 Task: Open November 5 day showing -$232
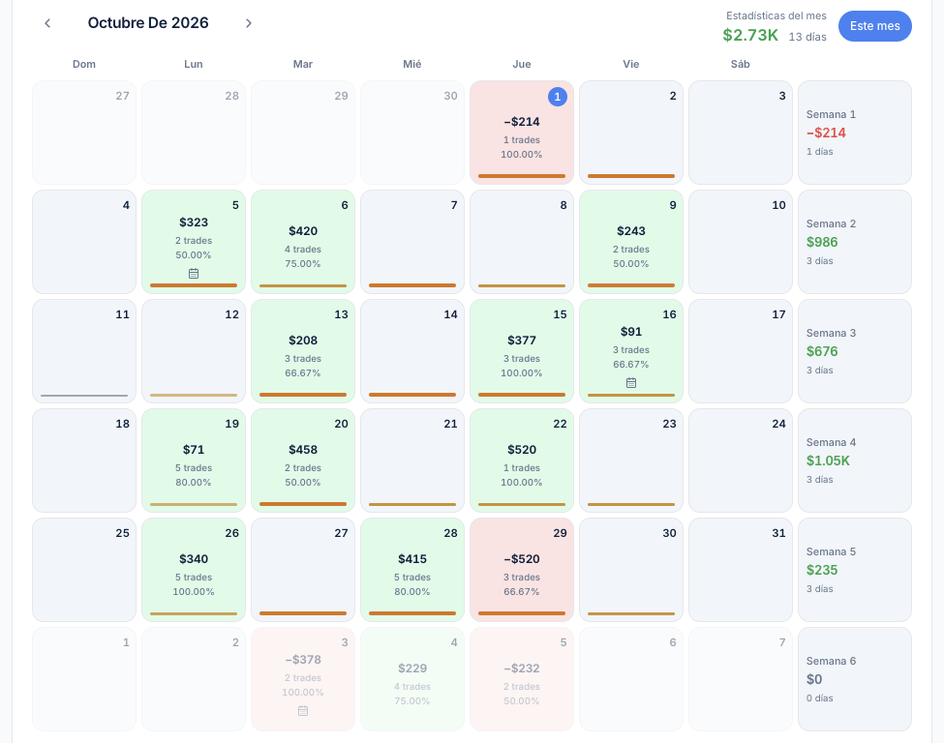tap(521, 679)
